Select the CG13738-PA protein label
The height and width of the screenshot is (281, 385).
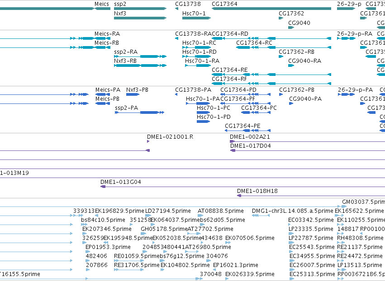[x=193, y=90]
